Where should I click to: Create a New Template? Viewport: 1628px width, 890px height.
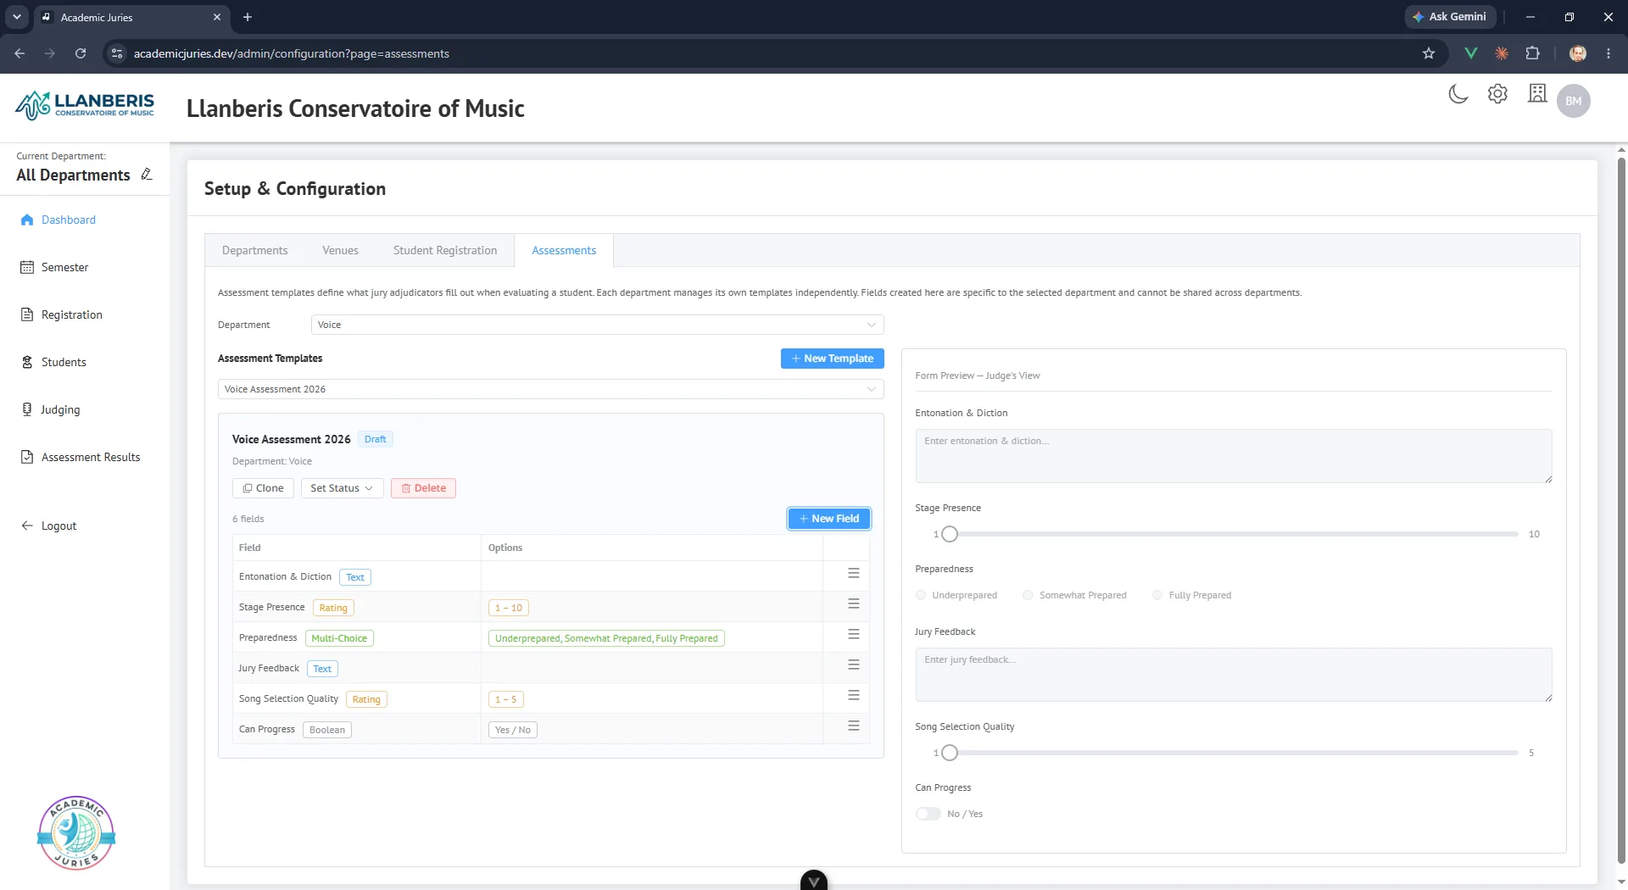833,359
